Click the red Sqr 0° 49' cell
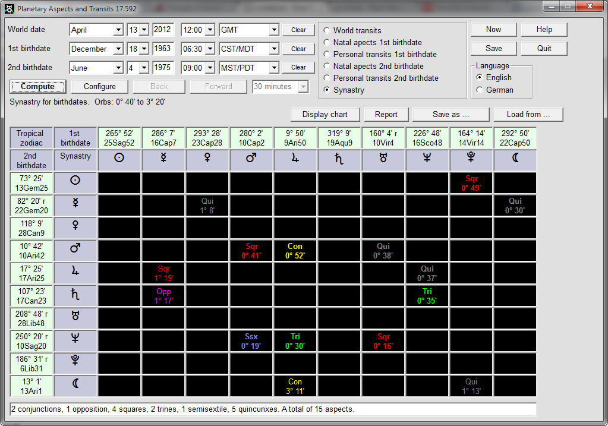This screenshot has height=426, width=608. 471,183
